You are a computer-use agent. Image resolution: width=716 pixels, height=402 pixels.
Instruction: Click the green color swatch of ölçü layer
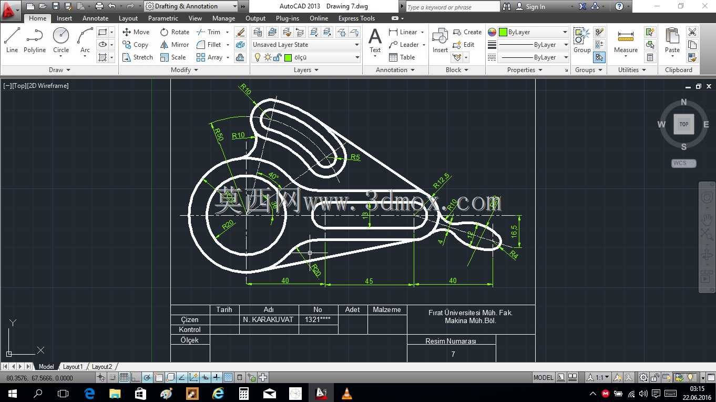point(288,57)
